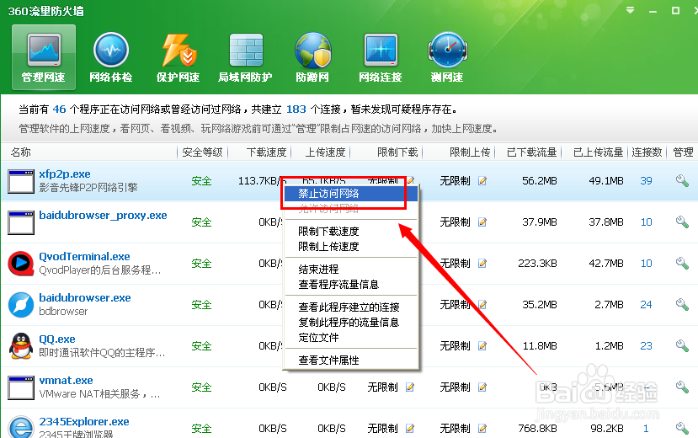This screenshot has width=698, height=438.
Task: Open xfp2p.exe program name link
Action: [x=65, y=174]
